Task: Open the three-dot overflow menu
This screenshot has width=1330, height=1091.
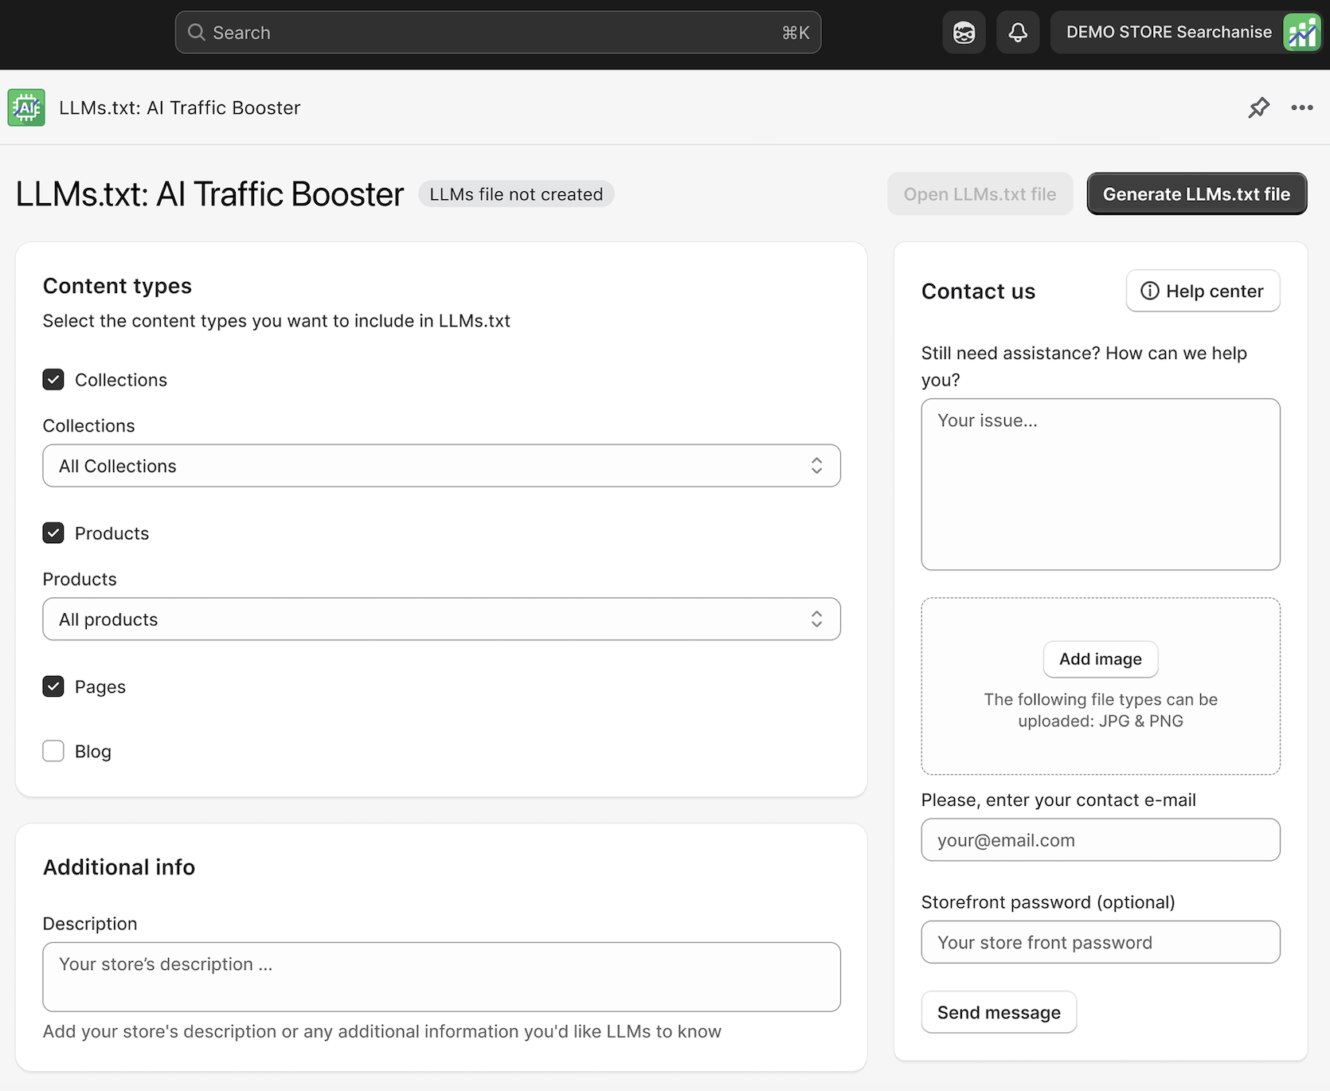Action: [x=1301, y=108]
